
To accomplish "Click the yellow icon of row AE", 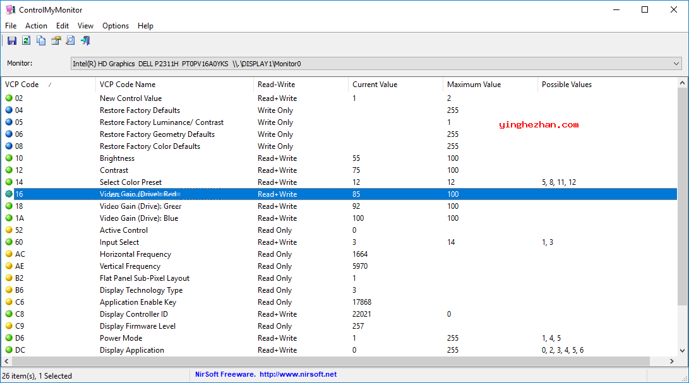I will (9, 266).
